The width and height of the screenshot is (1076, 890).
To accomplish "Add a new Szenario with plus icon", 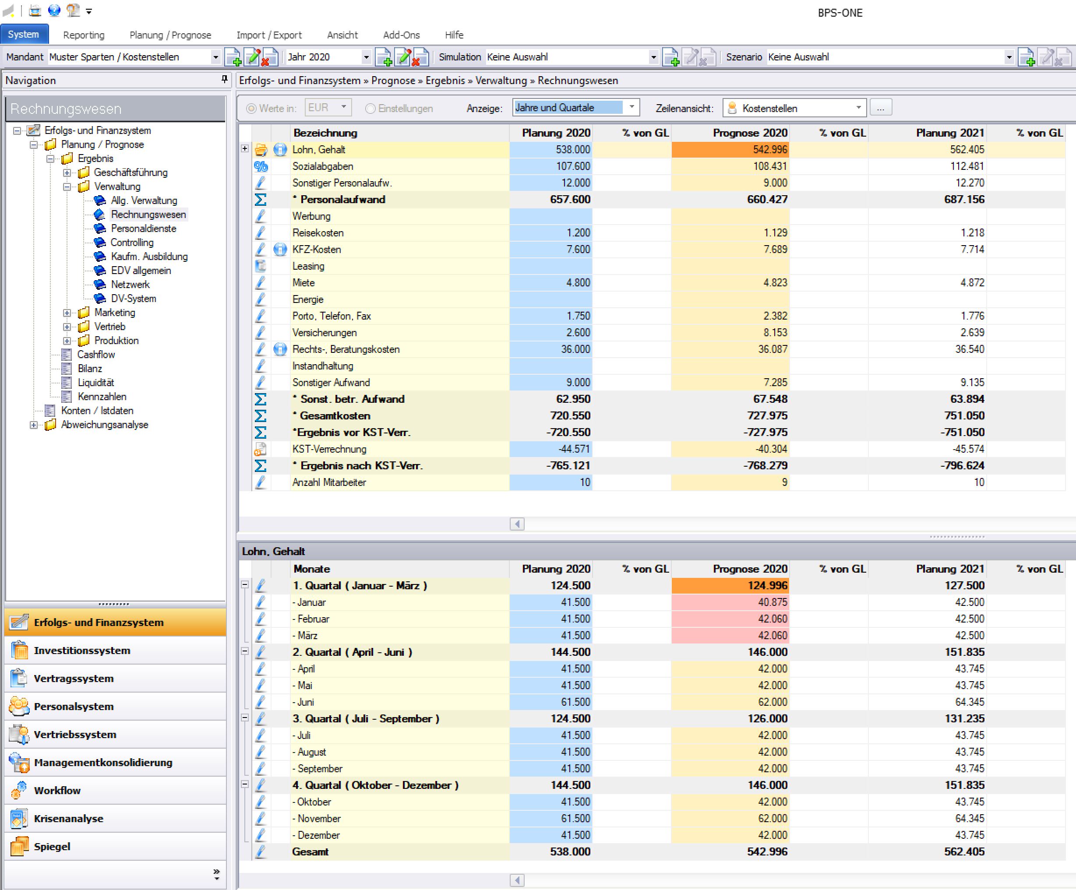I will point(1027,57).
